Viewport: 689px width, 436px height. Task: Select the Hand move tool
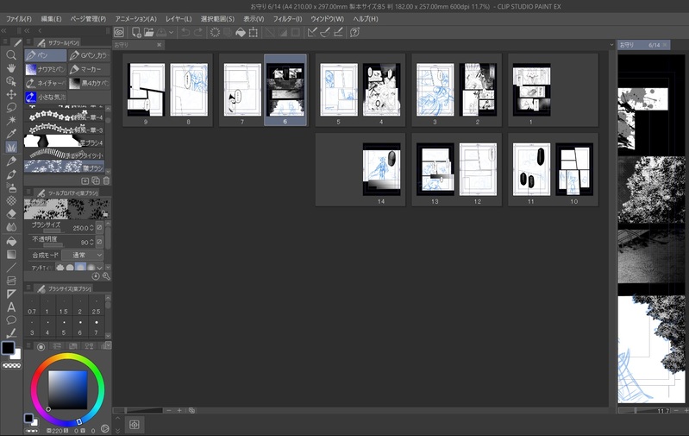[11, 67]
